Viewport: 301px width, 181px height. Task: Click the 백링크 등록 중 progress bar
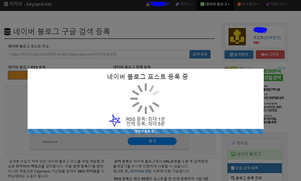[146, 131]
